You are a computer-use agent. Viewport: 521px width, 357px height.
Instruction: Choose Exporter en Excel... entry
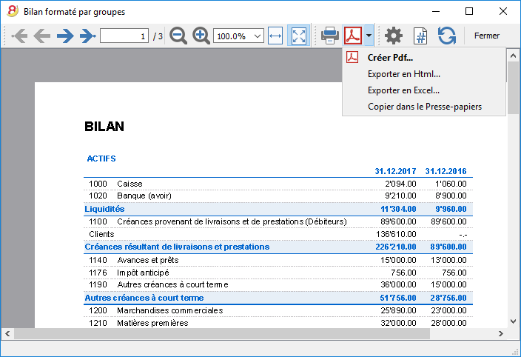pyautogui.click(x=424, y=90)
